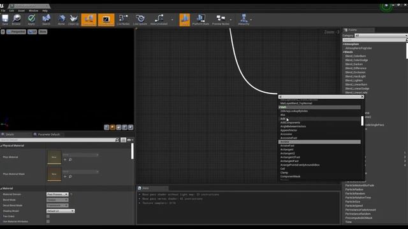Open the Hide Unrelated options arrow
The height and width of the screenshot is (229, 408).
172,20
